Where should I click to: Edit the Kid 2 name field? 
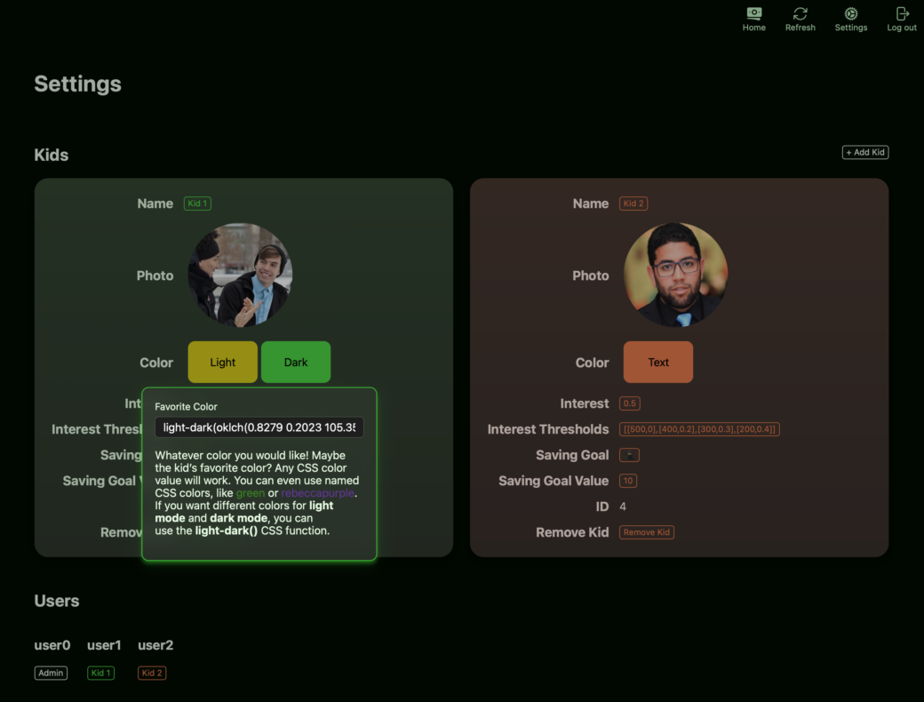pyautogui.click(x=633, y=203)
